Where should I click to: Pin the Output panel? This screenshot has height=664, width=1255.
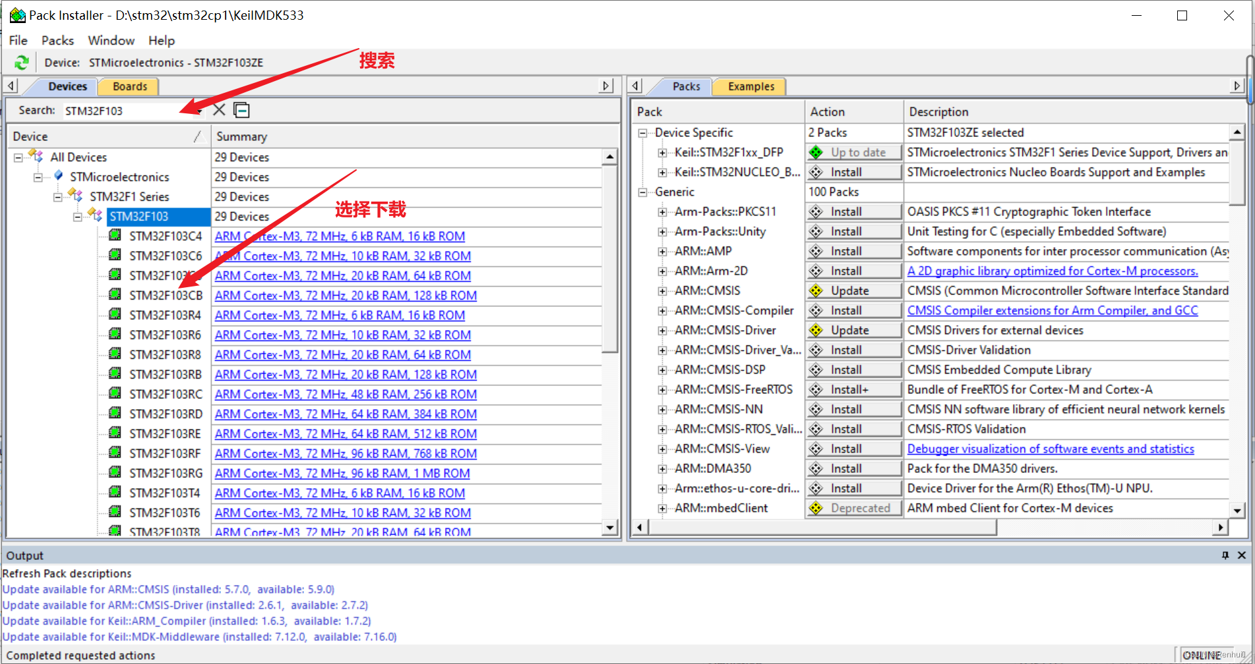point(1225,555)
